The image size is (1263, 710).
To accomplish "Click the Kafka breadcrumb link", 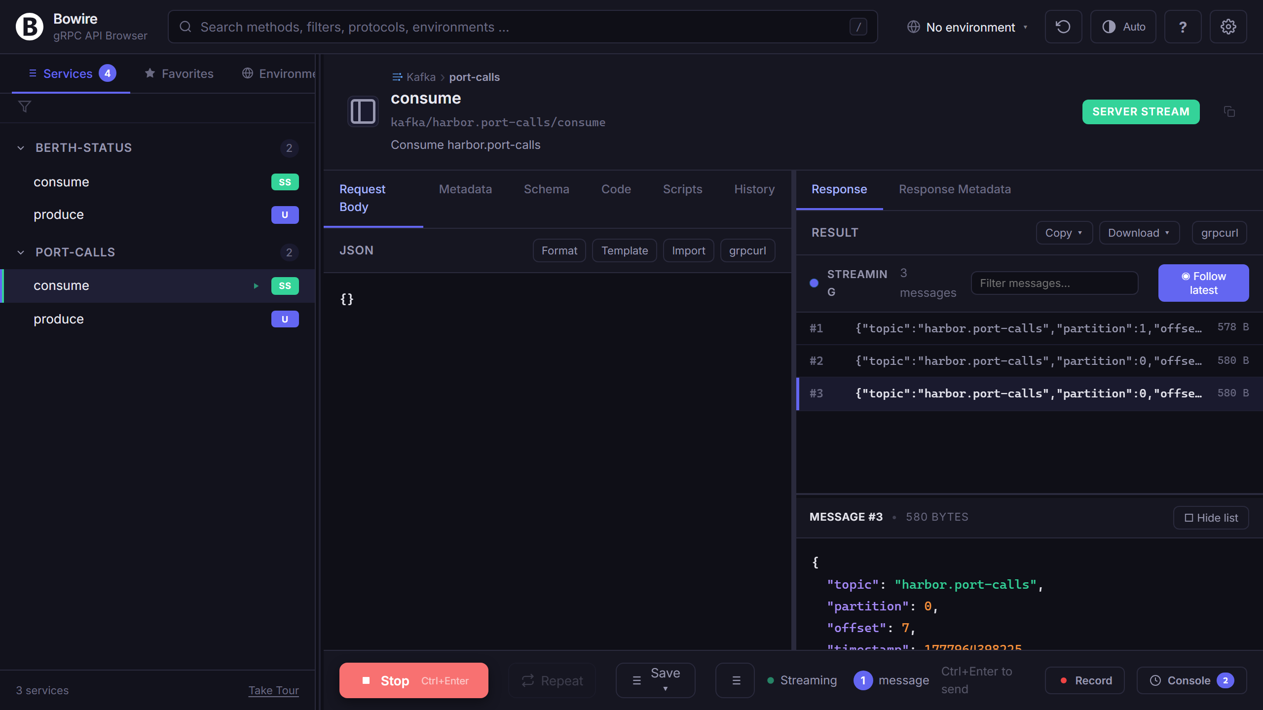I will click(421, 77).
